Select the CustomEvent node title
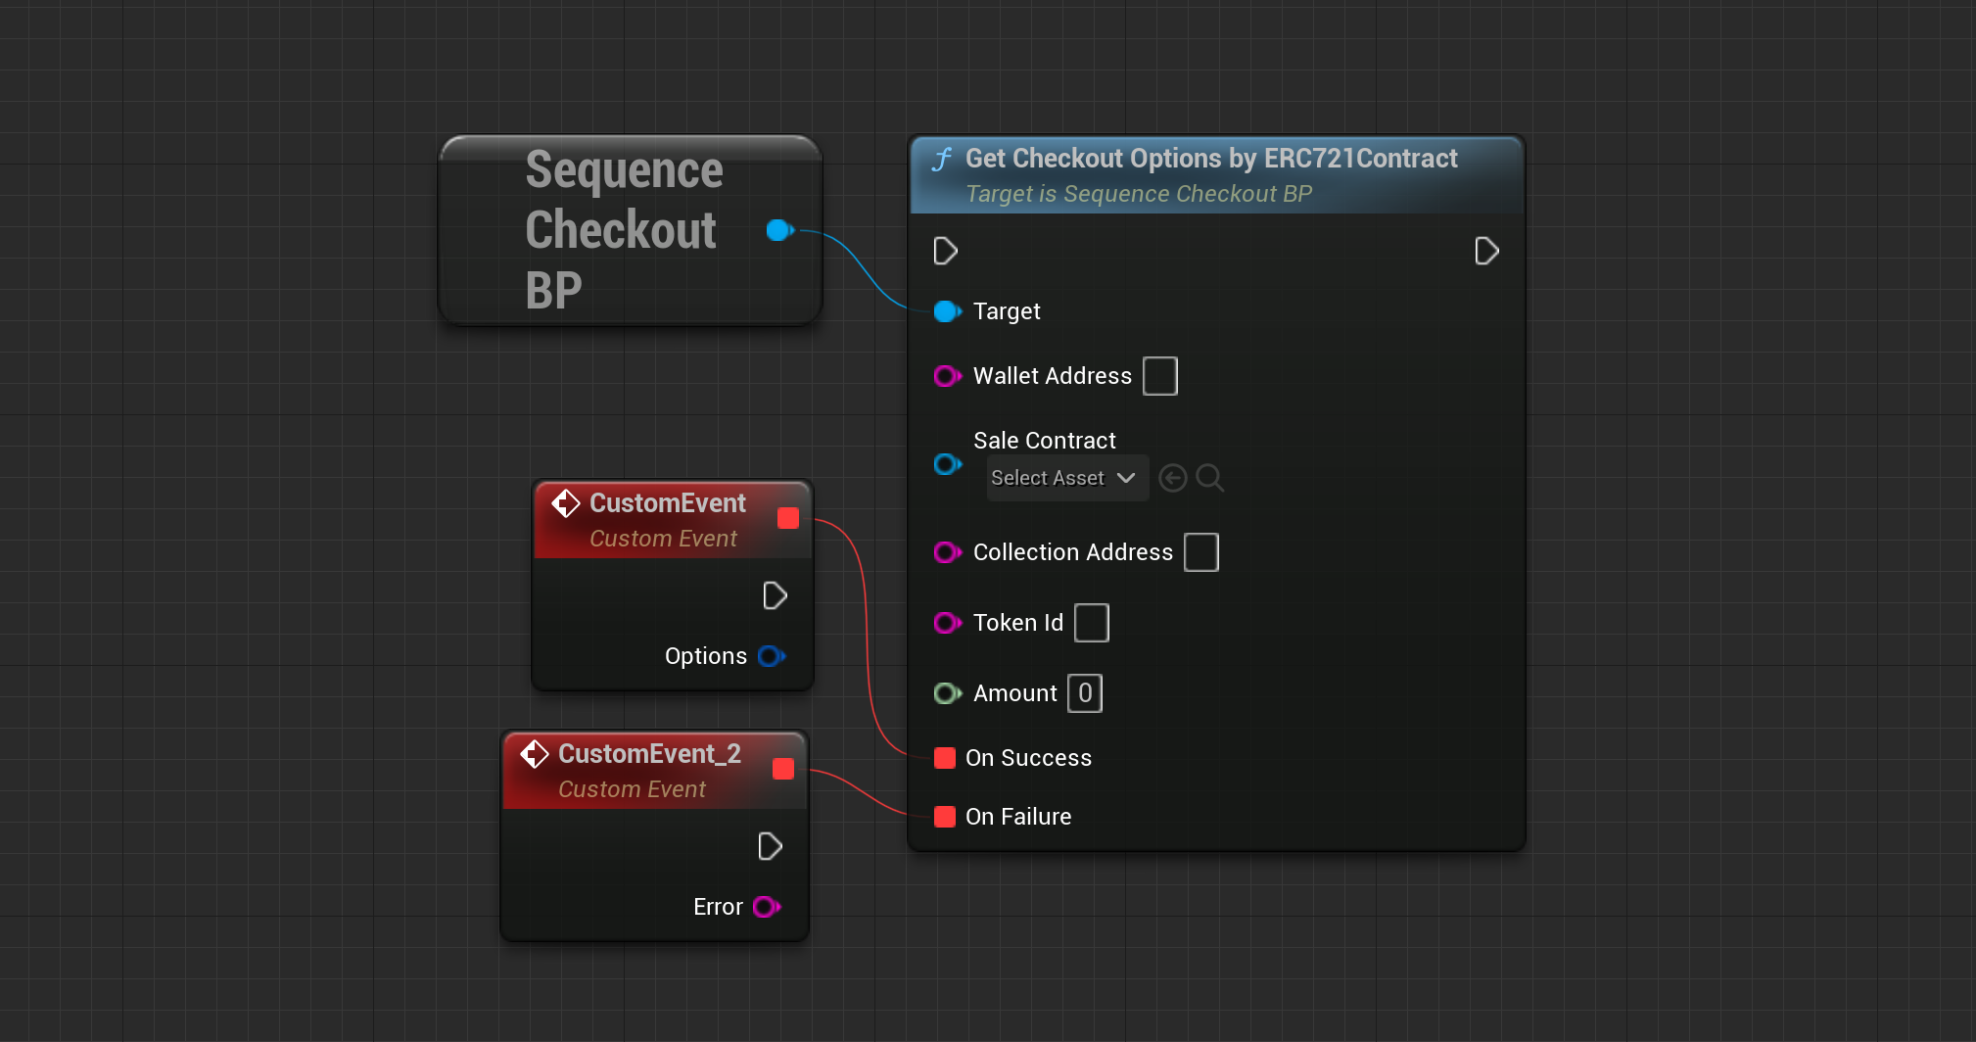 (x=668, y=503)
